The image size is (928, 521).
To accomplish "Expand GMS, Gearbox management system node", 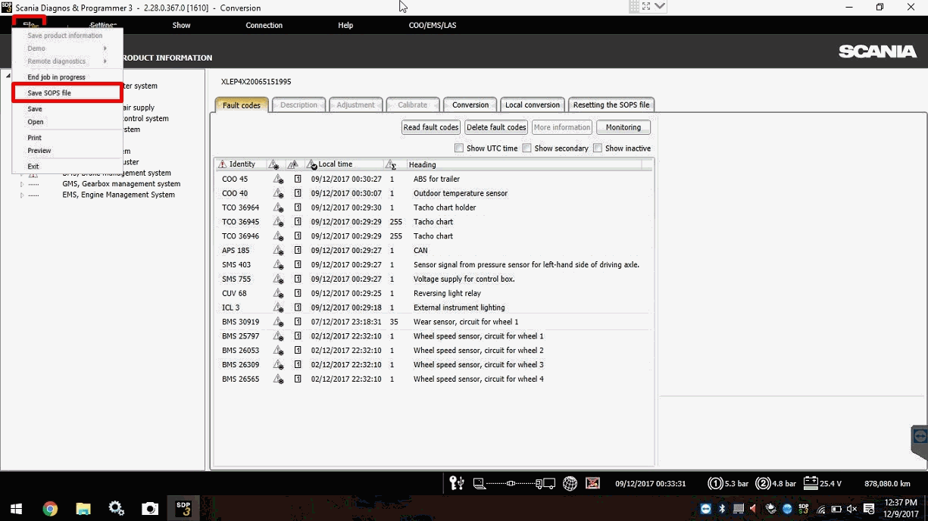I will [22, 184].
